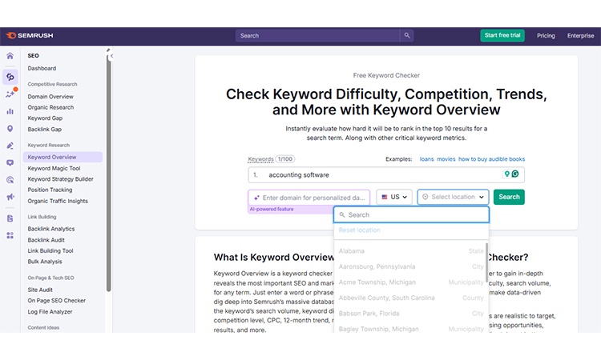Select Bagley Township, Michigan from the list
The width and height of the screenshot is (601, 360).
pos(410,329)
